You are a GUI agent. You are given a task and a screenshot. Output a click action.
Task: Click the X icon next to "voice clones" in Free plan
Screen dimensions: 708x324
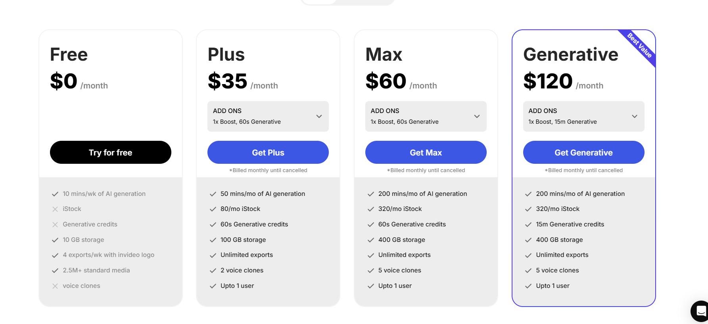tap(55, 286)
